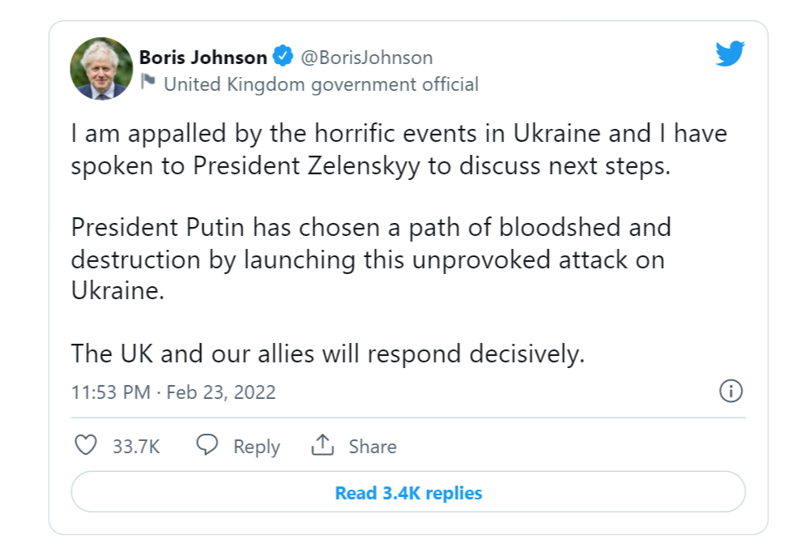Click the President Putin paragraph text
The image size is (798, 557).
371,259
